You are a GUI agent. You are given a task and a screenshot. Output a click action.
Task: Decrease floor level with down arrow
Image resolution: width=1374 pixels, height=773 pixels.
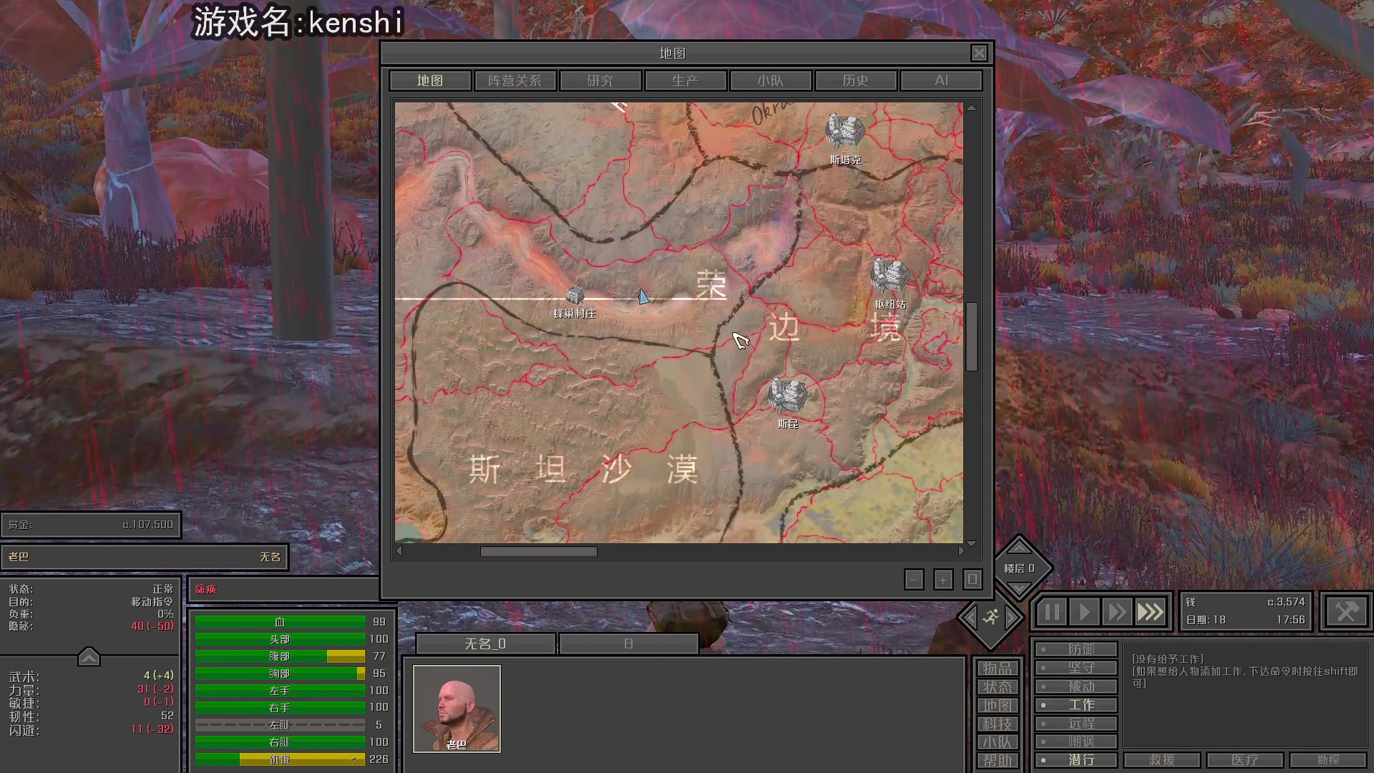coord(1019,588)
